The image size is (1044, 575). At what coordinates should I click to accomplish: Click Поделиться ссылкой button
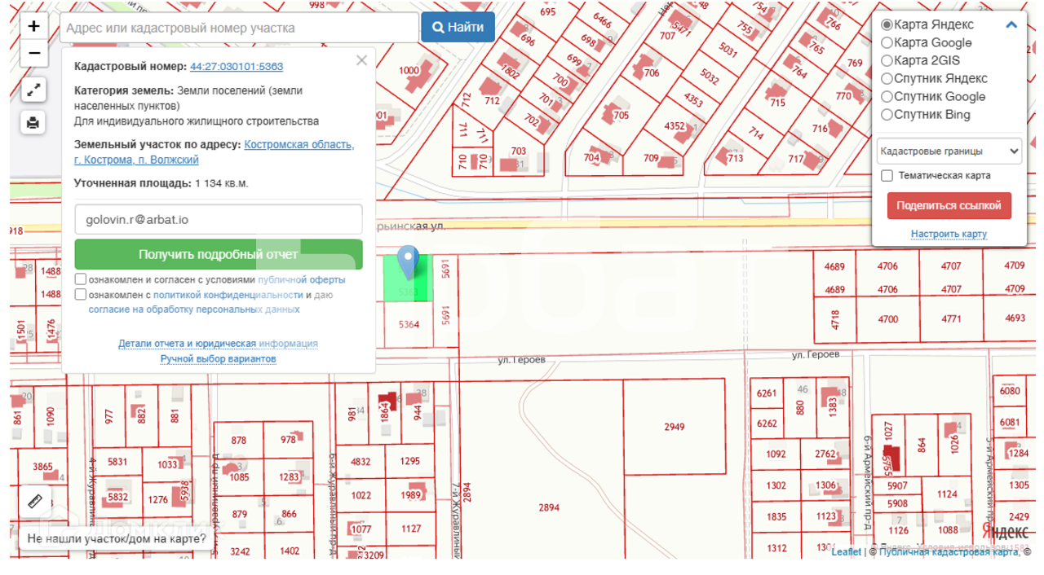[x=949, y=205]
